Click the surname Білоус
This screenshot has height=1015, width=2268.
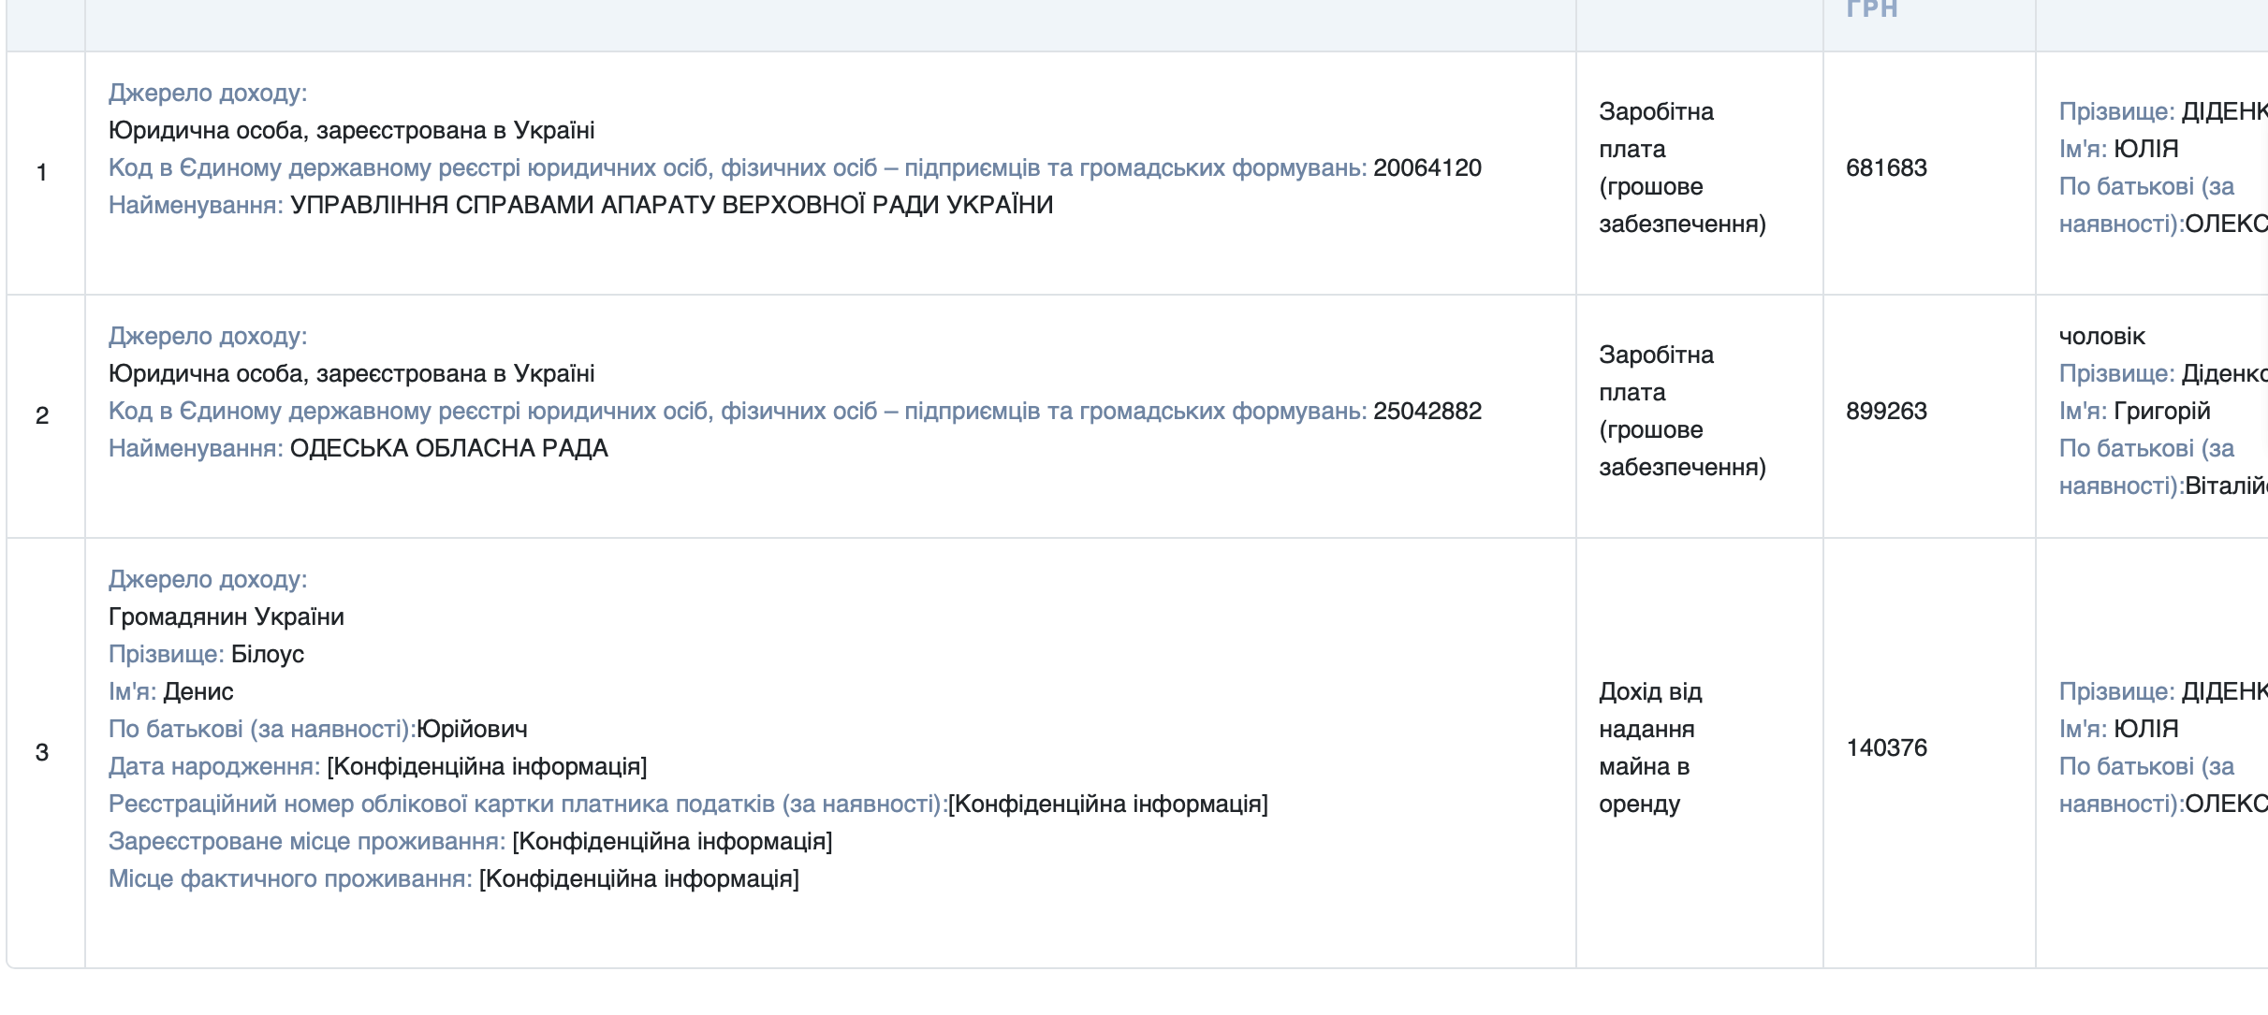(267, 655)
